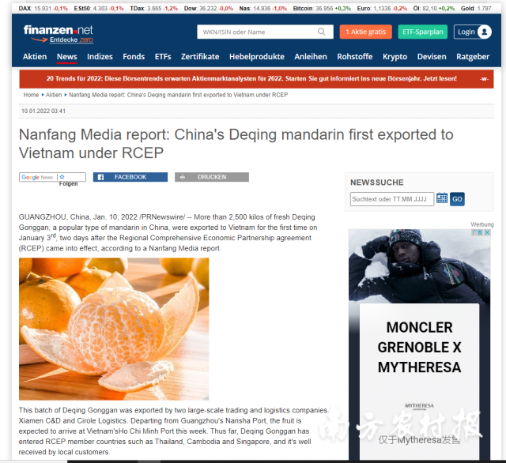This screenshot has height=463, width=506.
Task: Click the printer Drucken button
Action: (x=212, y=177)
